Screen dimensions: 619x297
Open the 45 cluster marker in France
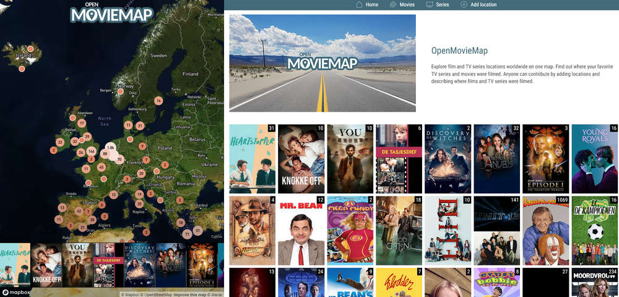point(102,167)
